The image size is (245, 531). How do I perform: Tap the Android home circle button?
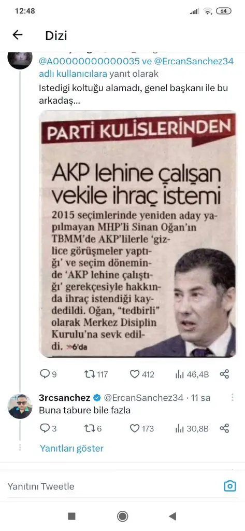[x=122, y=516]
